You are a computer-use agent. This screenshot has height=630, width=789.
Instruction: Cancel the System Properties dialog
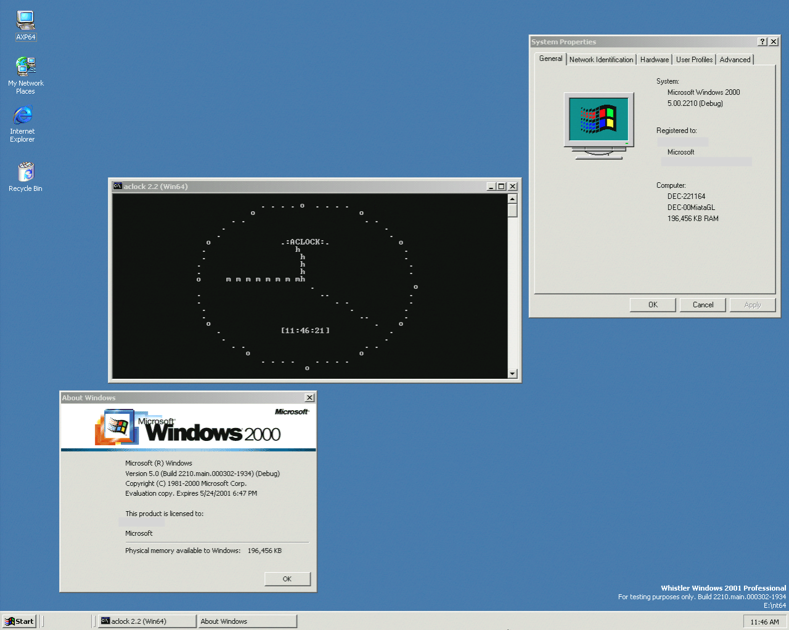(x=703, y=305)
